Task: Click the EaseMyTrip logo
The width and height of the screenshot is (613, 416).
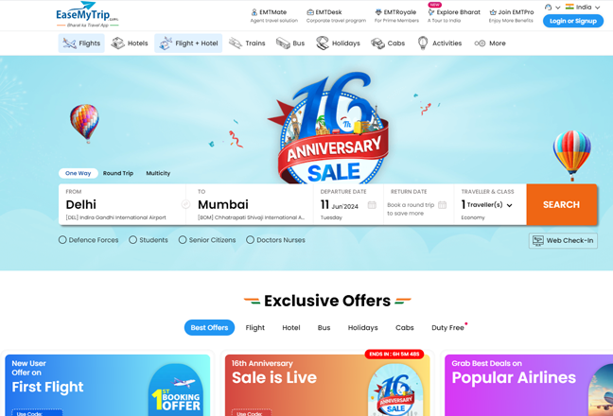Action: click(88, 14)
